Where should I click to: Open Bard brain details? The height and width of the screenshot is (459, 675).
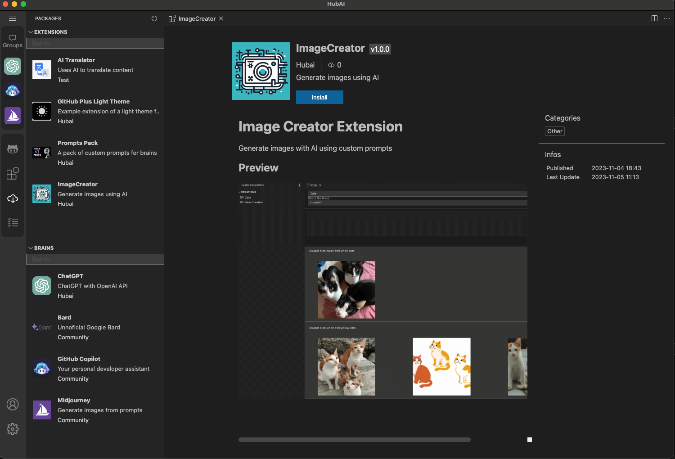point(95,327)
